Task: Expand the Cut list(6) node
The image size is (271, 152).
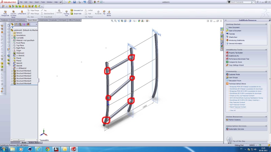Action: point(12,38)
